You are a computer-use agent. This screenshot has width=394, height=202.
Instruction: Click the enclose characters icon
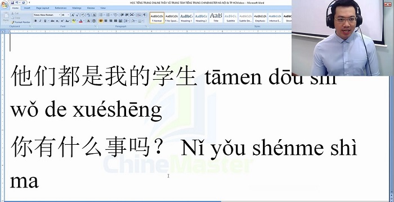click(x=94, y=21)
